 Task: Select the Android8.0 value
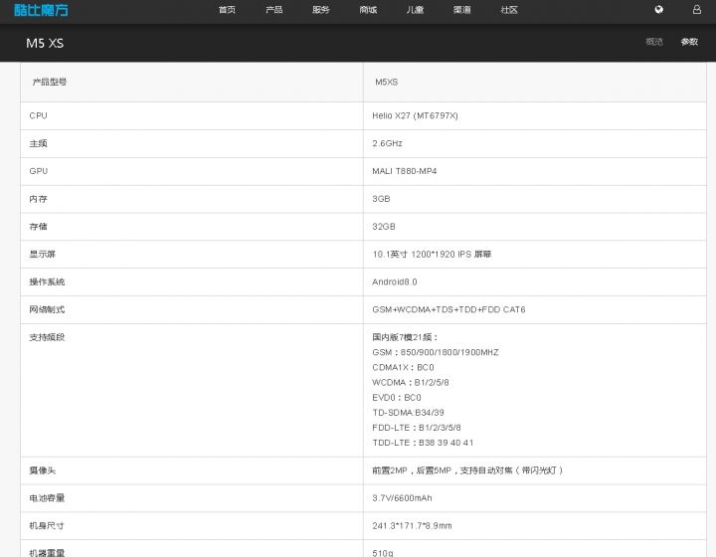click(x=395, y=282)
